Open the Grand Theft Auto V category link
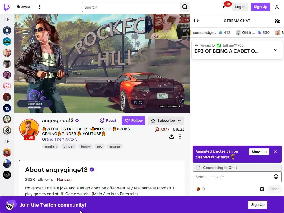Viewport: 284px width, 213px height. [60, 139]
